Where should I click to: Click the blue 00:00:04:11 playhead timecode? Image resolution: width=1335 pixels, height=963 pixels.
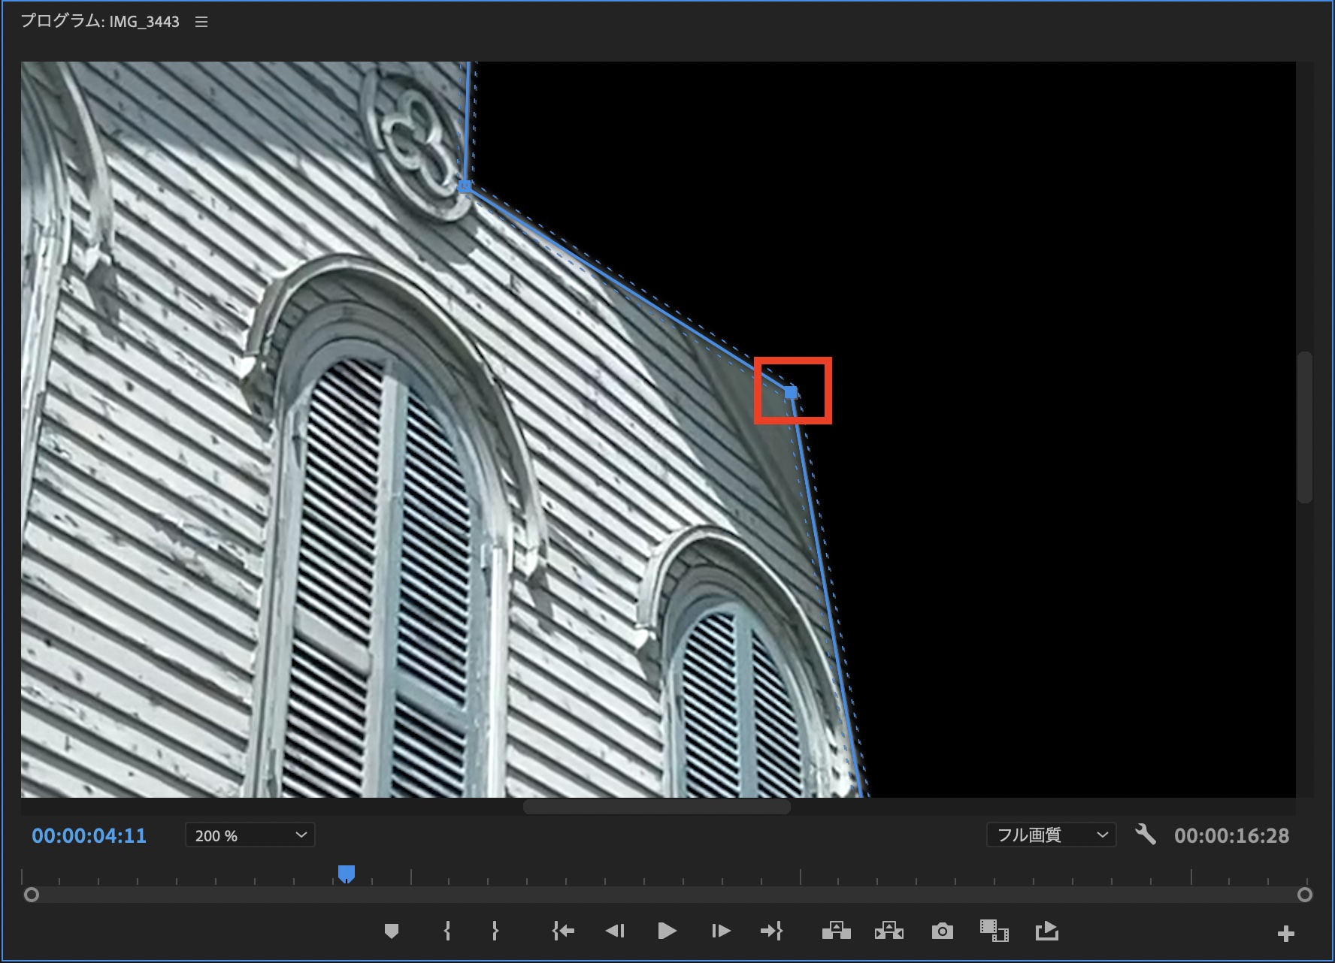coord(89,836)
